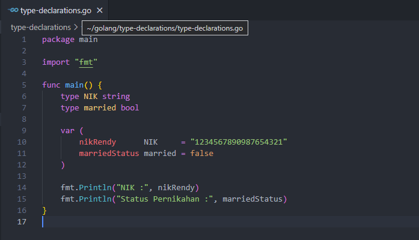Screen dimensions: 419x240
Task: Click line number 17 in gutter
Action: point(22,222)
